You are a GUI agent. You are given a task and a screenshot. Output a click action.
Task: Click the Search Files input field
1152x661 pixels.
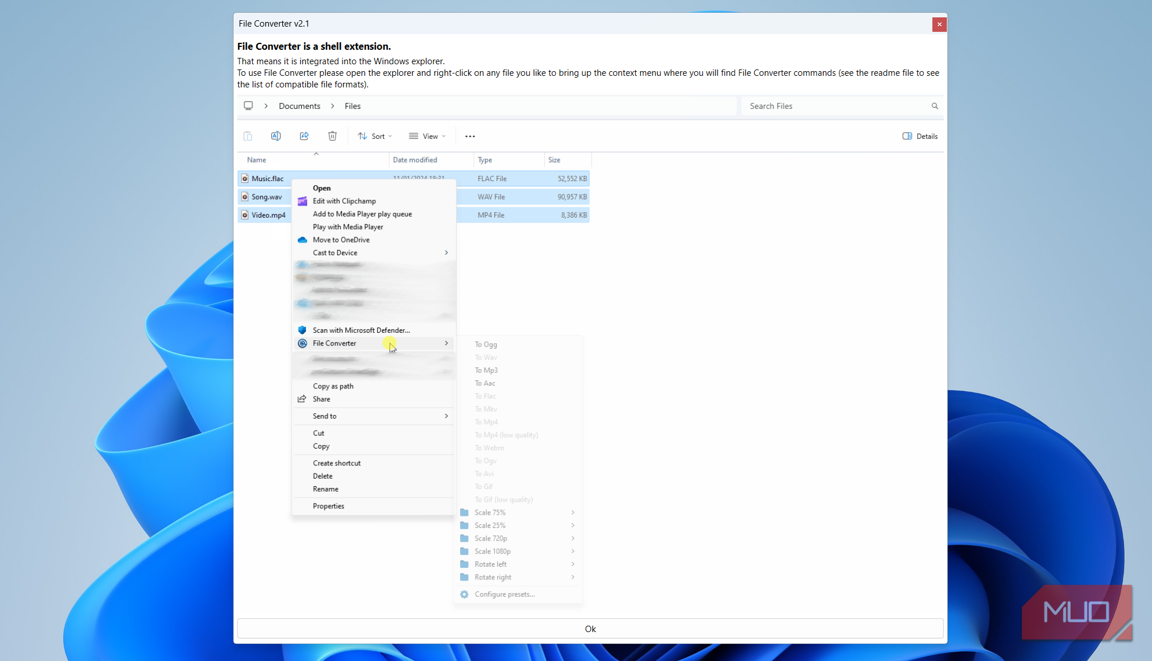842,106
